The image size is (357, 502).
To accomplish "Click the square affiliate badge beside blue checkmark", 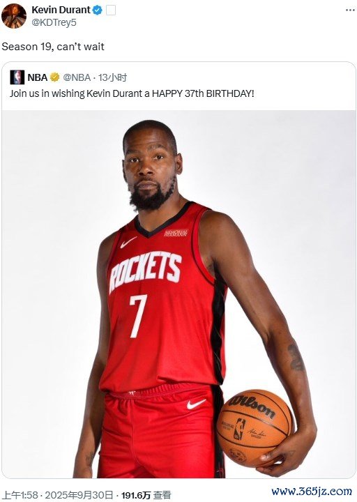I will tap(110, 10).
